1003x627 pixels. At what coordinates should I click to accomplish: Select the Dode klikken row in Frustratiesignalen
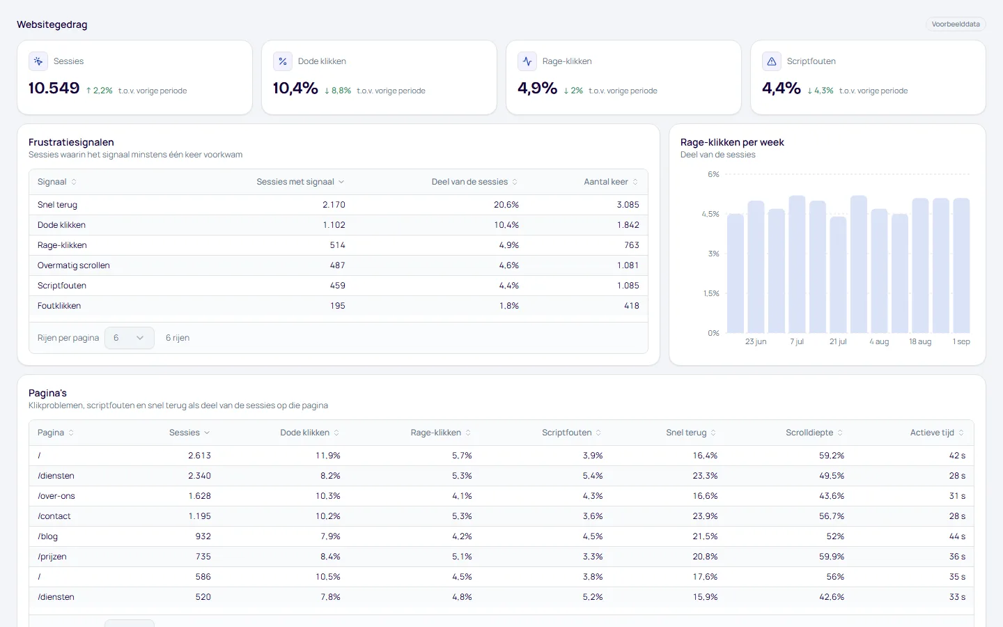pos(339,225)
